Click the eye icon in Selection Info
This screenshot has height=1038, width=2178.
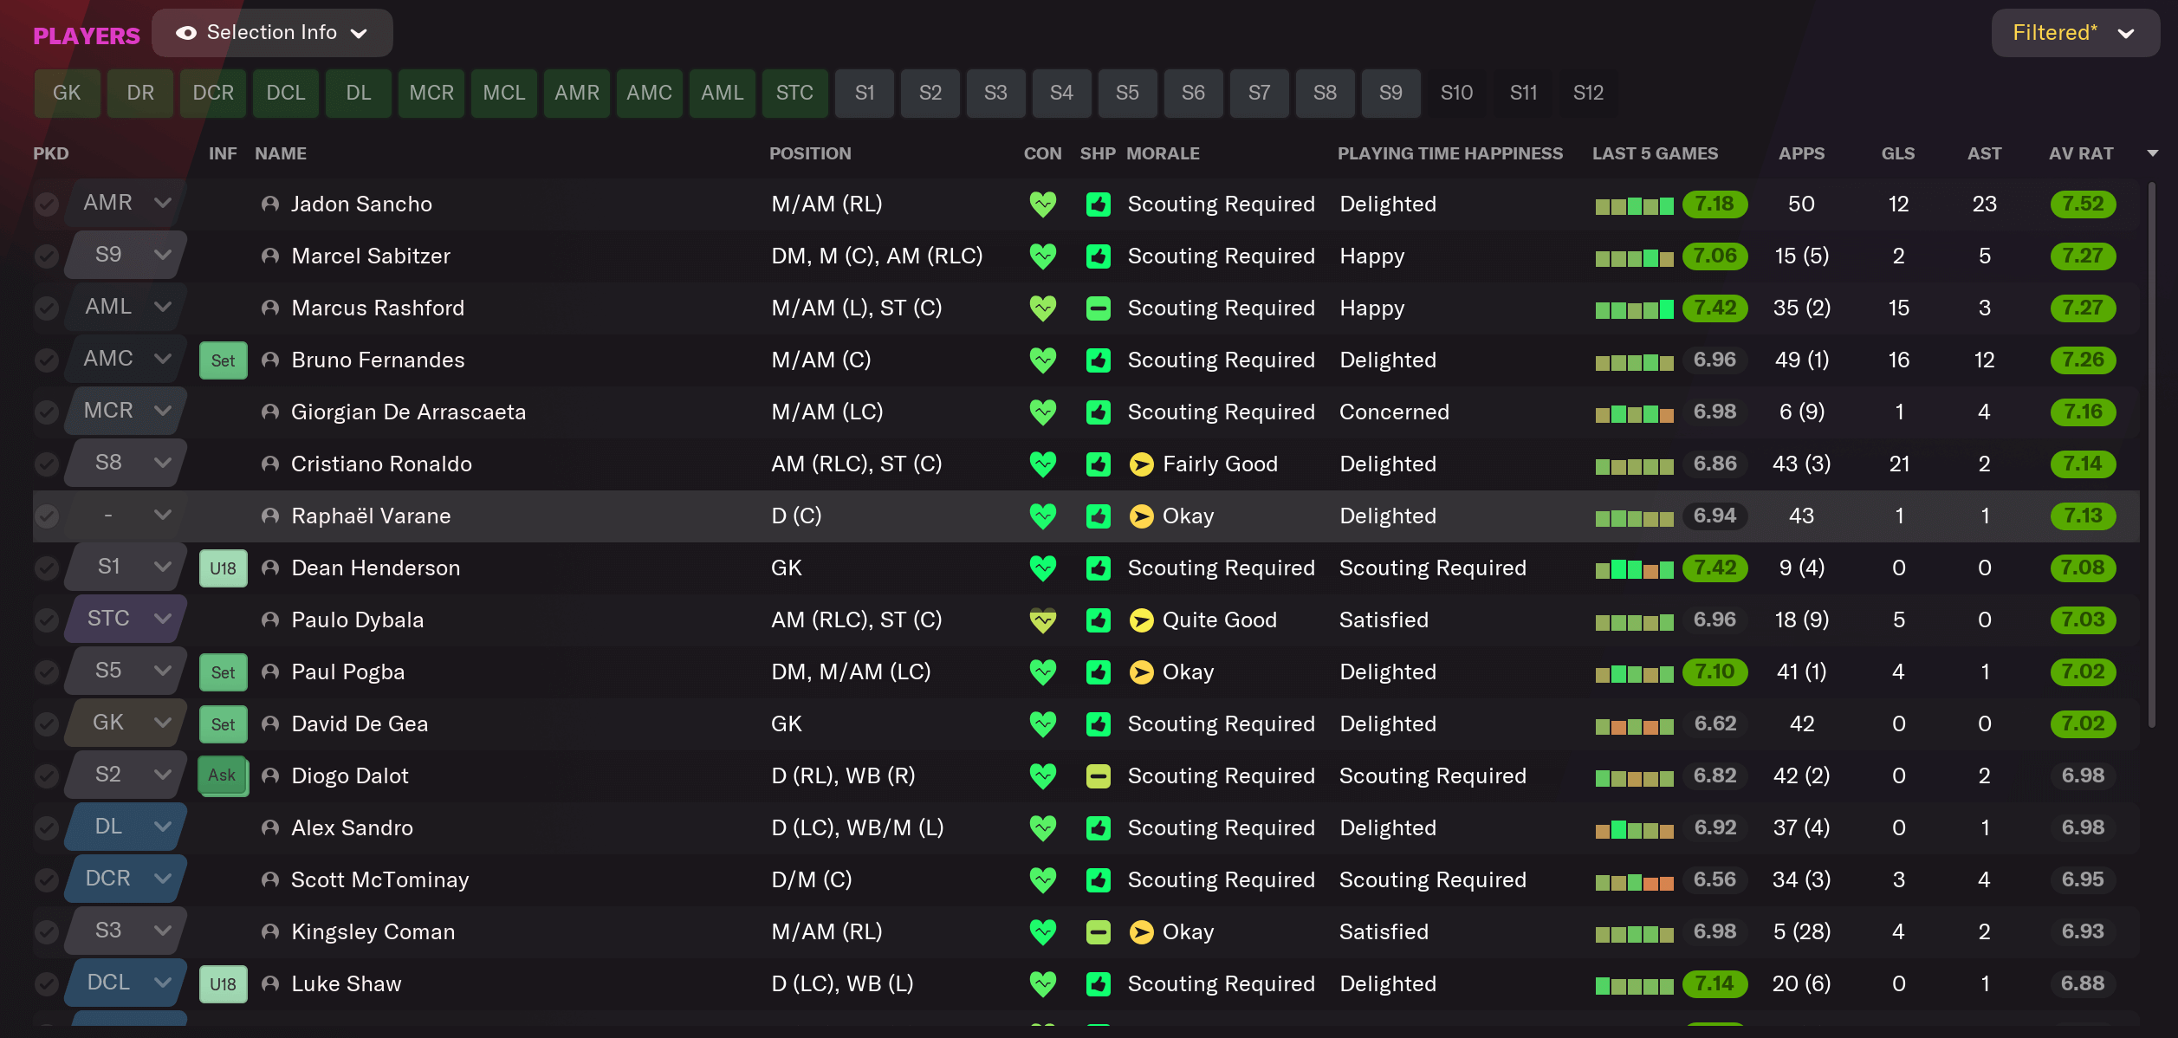[x=186, y=32]
